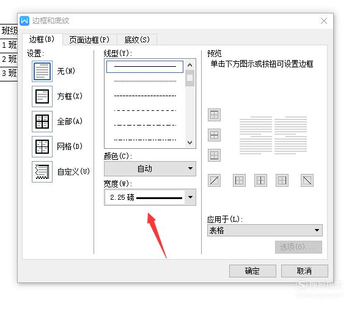Screen dimensions: 357x313
Task: Click the 确定 button
Action: pos(252,271)
